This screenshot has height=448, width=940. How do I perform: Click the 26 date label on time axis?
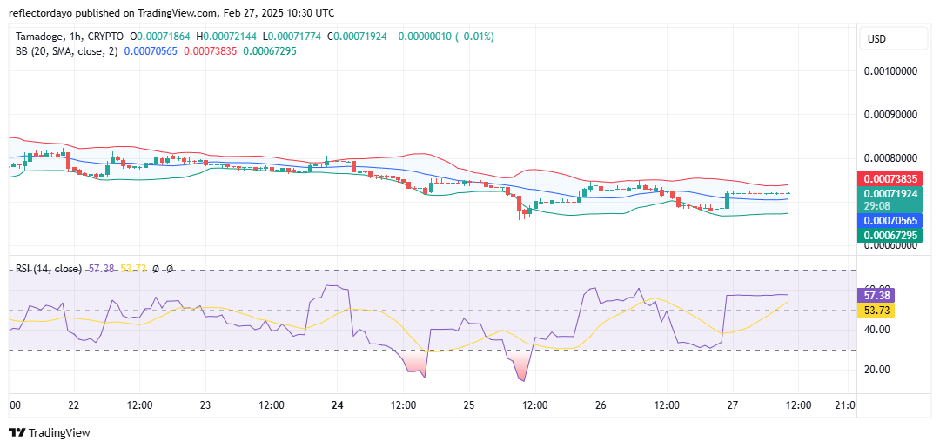pos(601,405)
